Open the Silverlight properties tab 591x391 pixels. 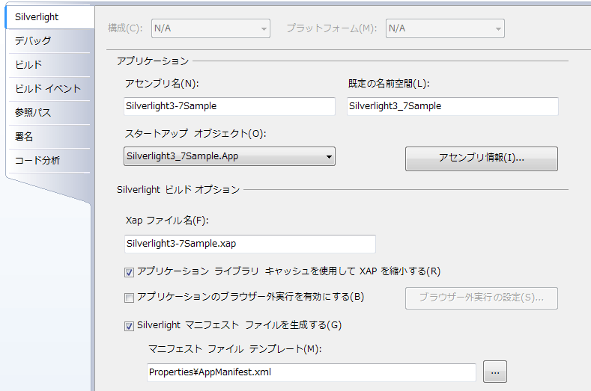point(49,17)
